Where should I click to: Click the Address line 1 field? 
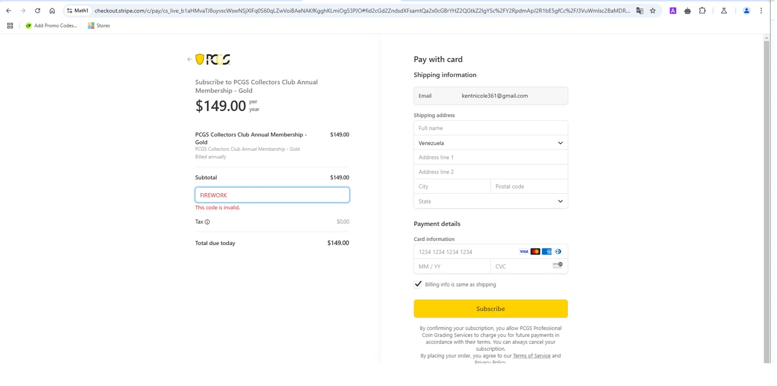point(491,158)
